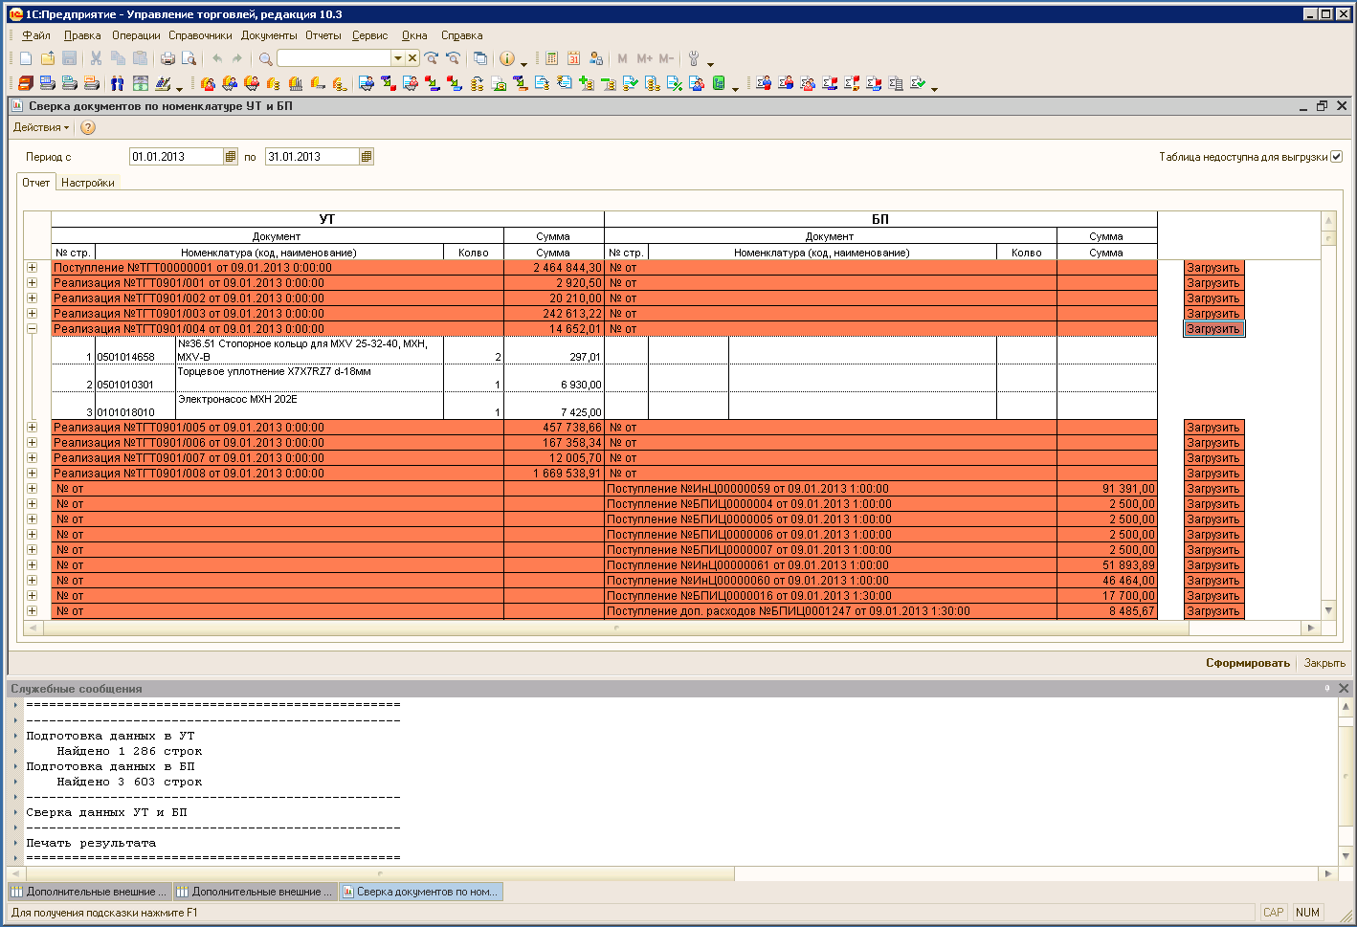This screenshot has width=1357, height=927.
Task: Click the Сформировать button
Action: 1247,663
